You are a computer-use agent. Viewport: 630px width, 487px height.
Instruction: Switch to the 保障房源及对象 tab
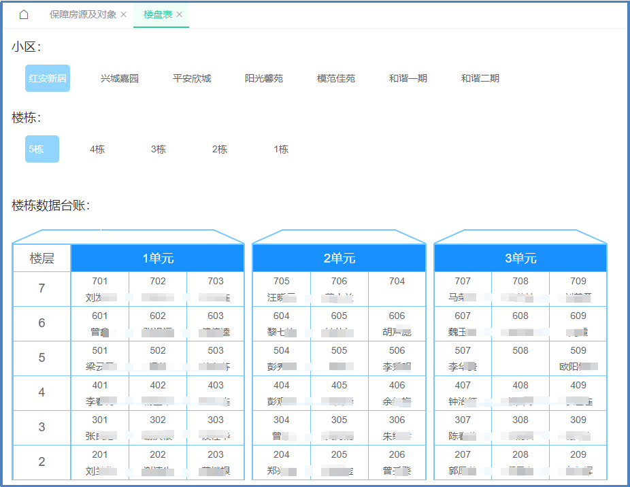click(82, 14)
